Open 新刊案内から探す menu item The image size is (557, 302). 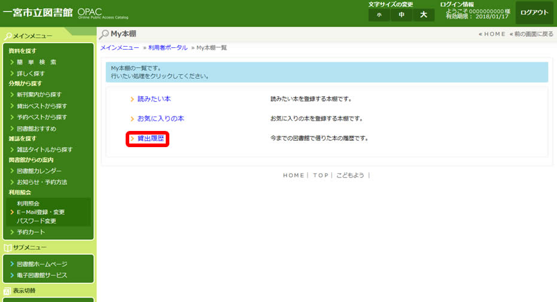39,94
